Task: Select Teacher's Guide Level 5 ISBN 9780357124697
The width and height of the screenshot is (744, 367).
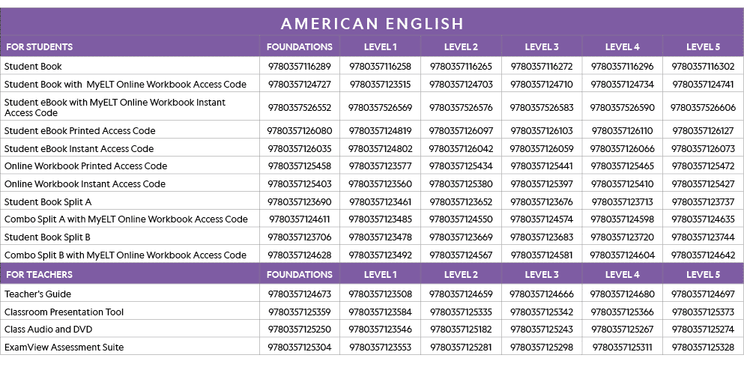Action: pyautogui.click(x=703, y=294)
